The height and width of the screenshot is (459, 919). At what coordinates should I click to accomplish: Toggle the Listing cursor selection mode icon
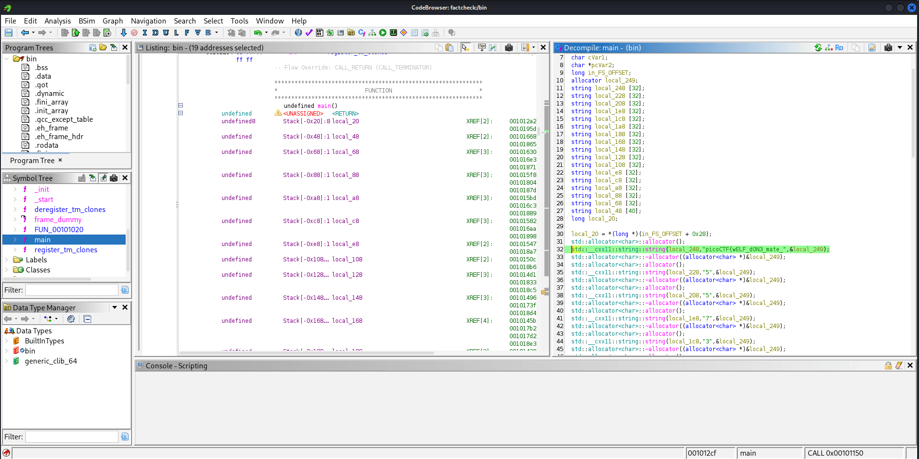click(465, 47)
